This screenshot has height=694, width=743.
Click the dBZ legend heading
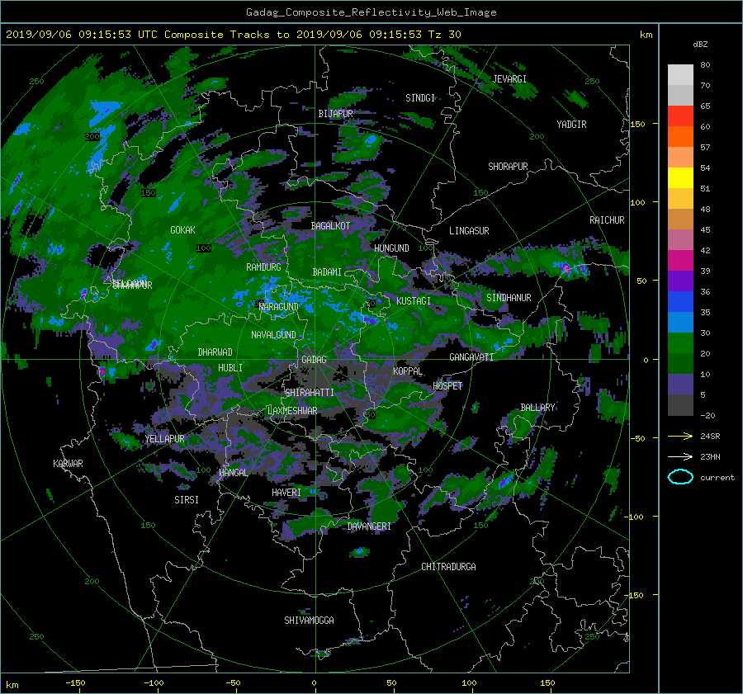click(x=700, y=45)
